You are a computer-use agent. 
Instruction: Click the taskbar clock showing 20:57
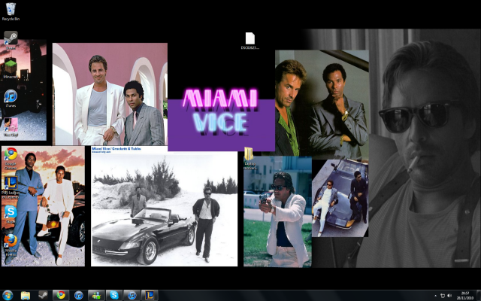[x=464, y=295]
